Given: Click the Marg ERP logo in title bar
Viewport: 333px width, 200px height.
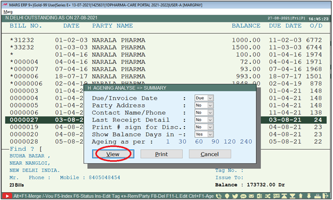Looking at the screenshot, I should [5, 5].
